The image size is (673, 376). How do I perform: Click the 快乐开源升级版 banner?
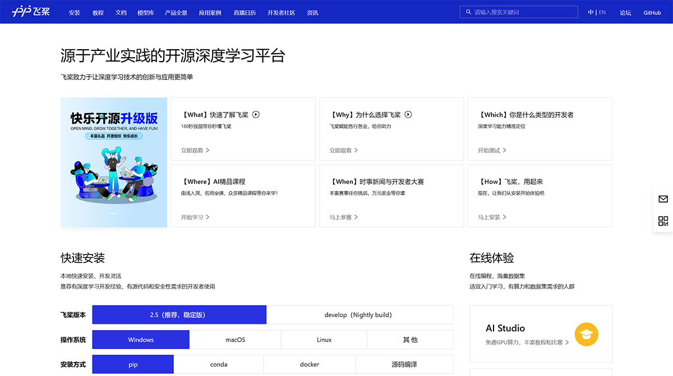tap(113, 162)
